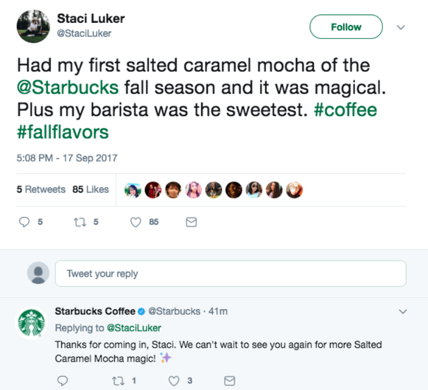Viewport: 428px width, 390px height.
Task: Click the first liker avatar thumbnail
Action: tap(132, 190)
